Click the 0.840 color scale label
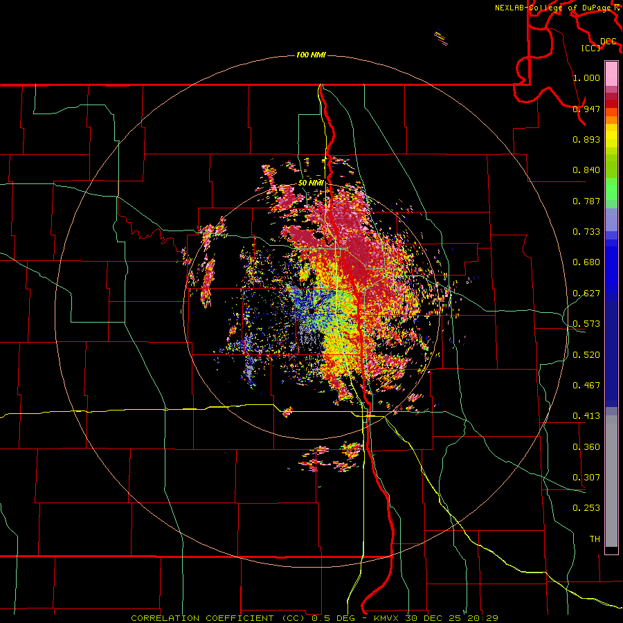 [x=586, y=170]
